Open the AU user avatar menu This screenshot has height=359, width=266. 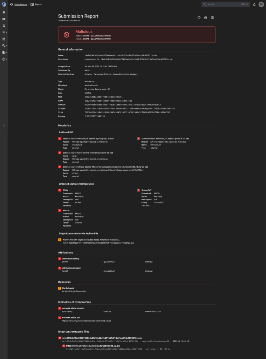(261, 5)
